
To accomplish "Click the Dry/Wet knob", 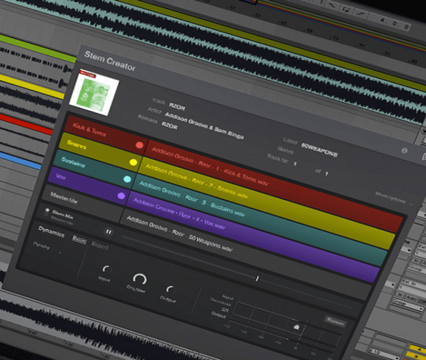I will [x=139, y=279].
